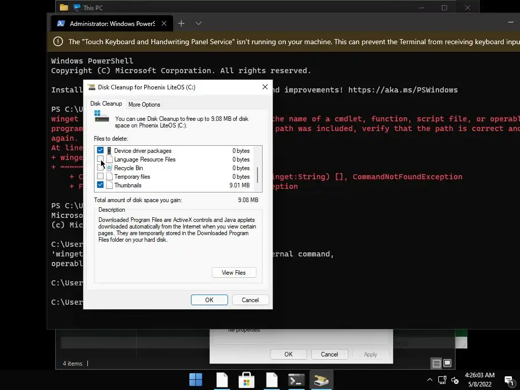Viewport: 520px width, 390px height.
Task: Close the Disk Cleanup dialog
Action: tap(265, 87)
